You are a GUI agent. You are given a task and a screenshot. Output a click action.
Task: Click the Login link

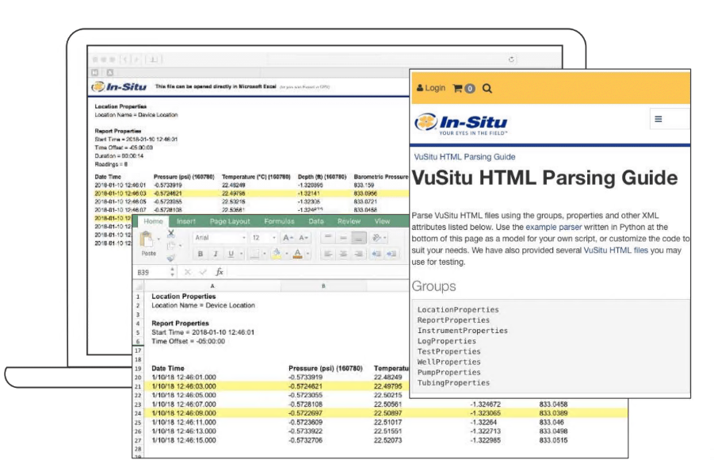coord(431,88)
